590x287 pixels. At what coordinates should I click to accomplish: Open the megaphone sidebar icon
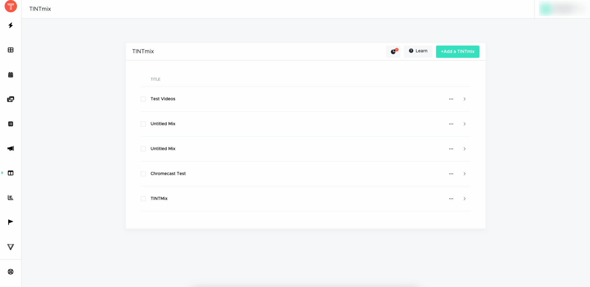[x=11, y=148]
